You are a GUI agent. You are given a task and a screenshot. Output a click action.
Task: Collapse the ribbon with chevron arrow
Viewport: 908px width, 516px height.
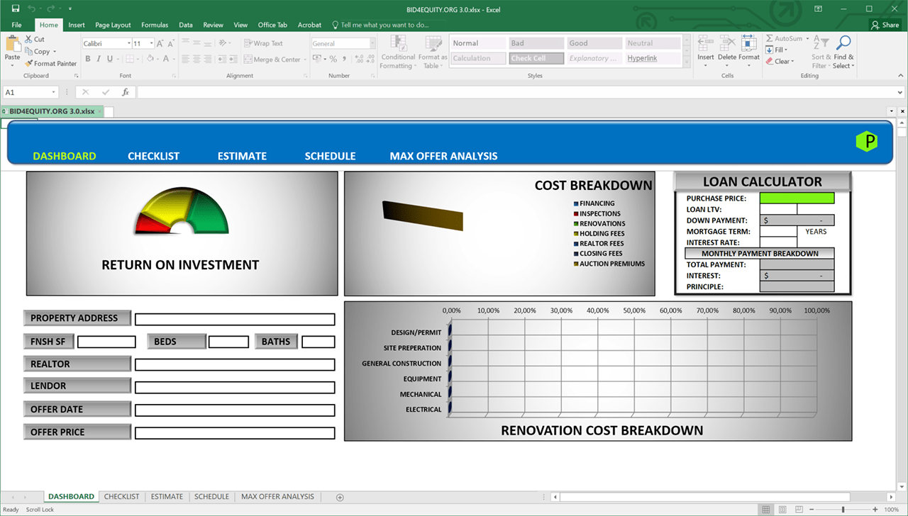899,76
